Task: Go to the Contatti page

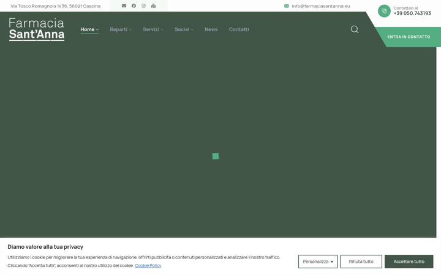Action: pyautogui.click(x=239, y=29)
